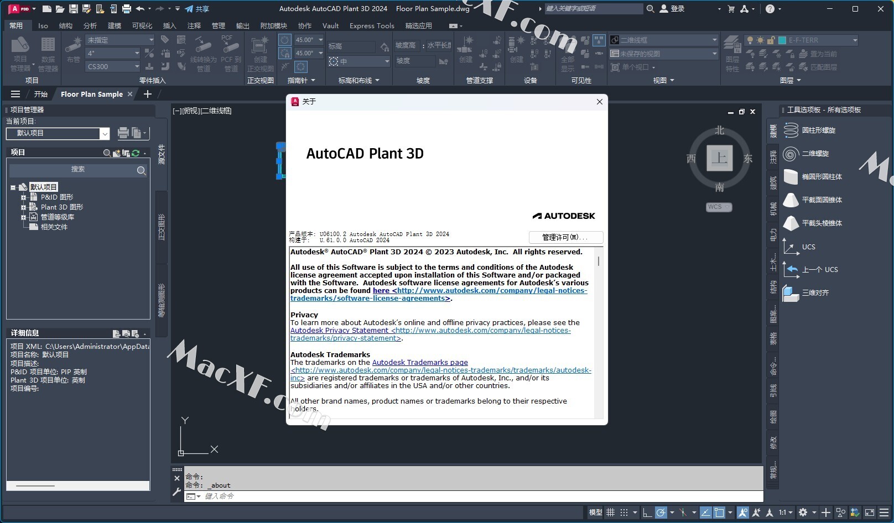Open the 结构 ribbon tab
894x523 pixels.
click(65, 25)
